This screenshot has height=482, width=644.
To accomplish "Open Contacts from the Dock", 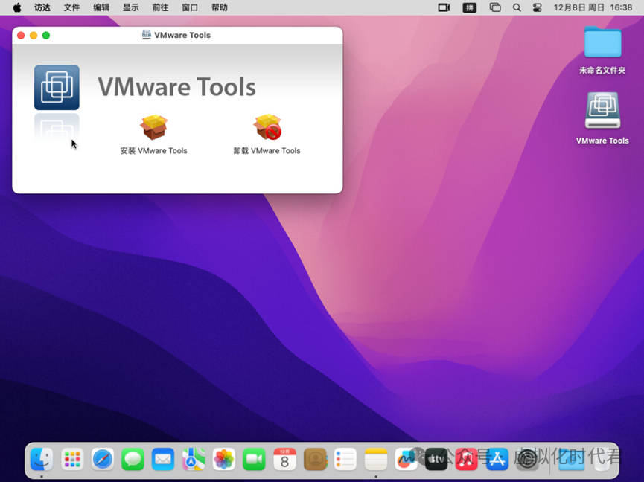I will 315,459.
